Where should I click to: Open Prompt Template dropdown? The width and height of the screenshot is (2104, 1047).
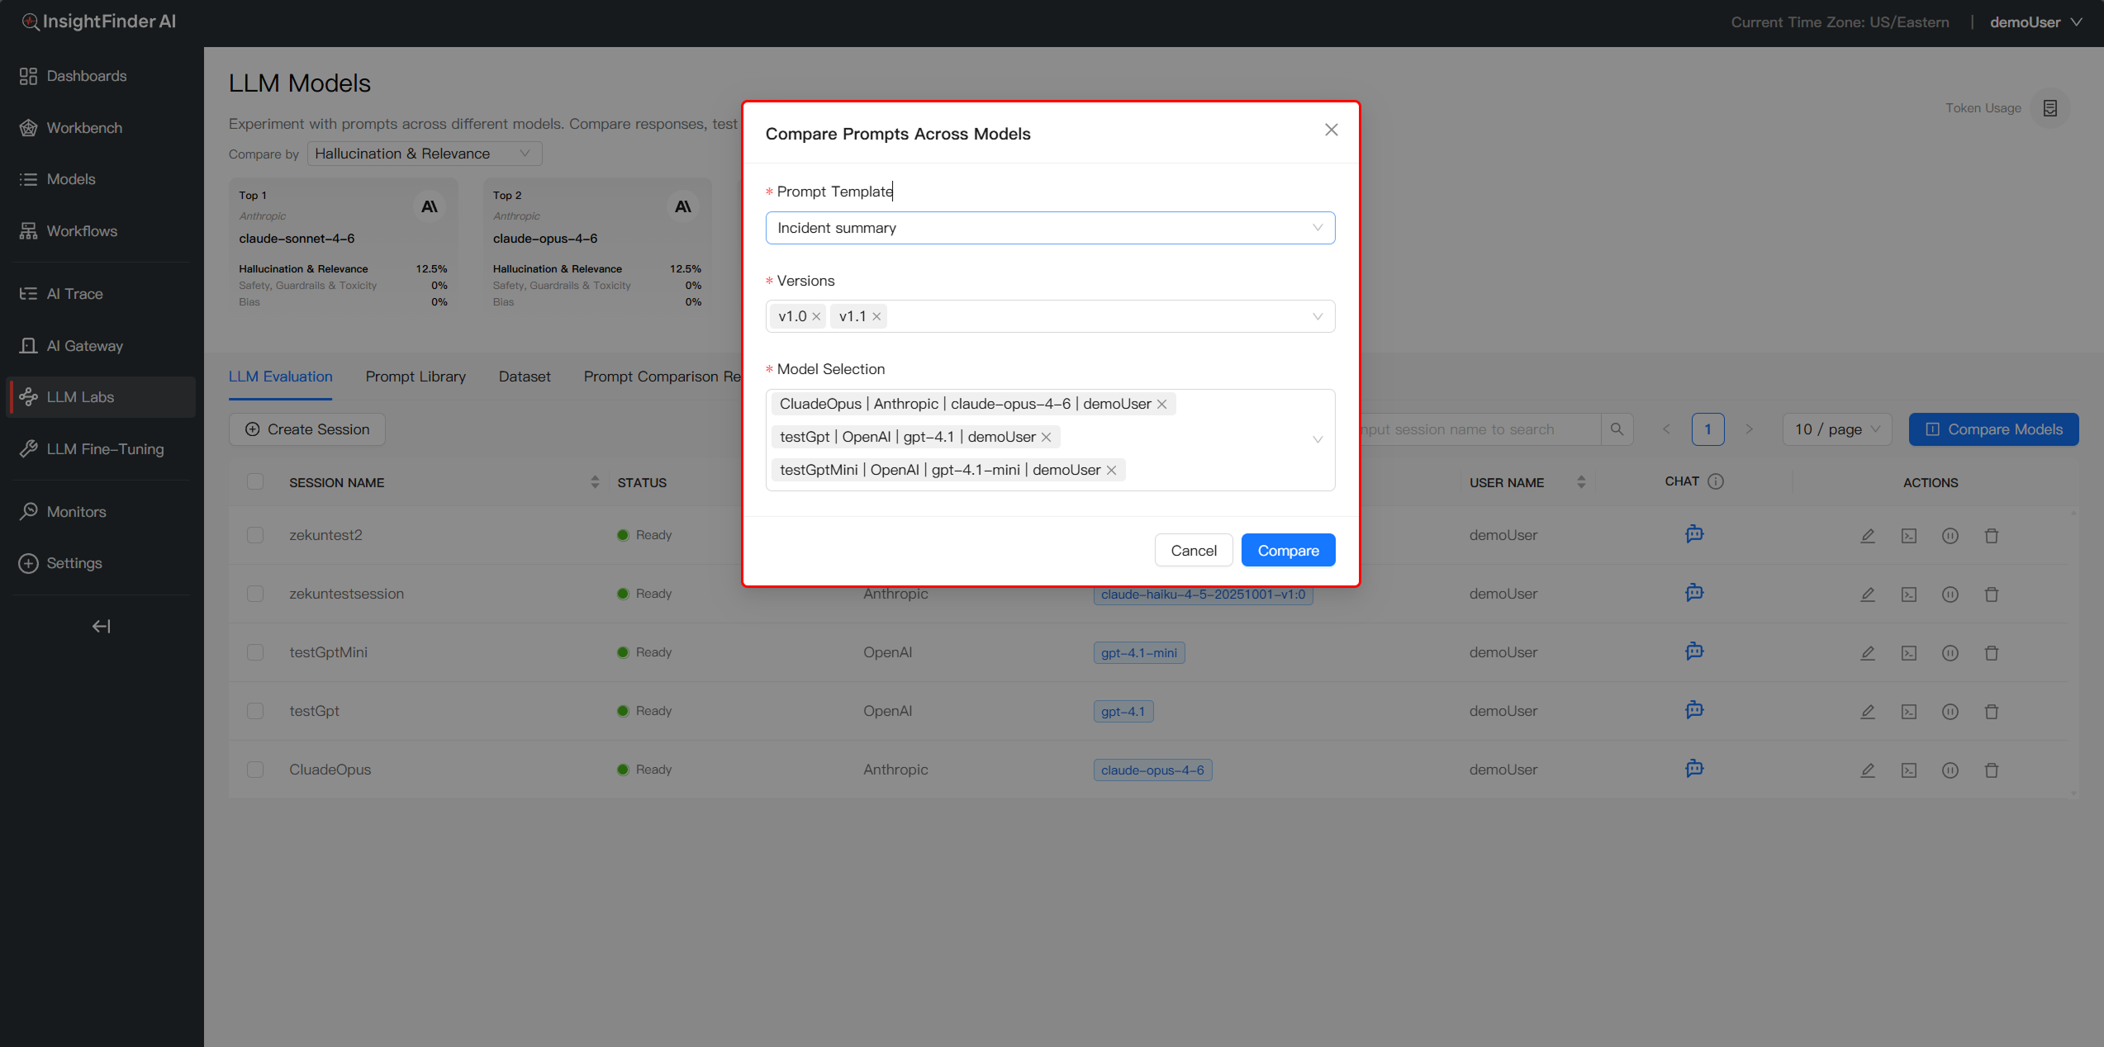click(1049, 228)
